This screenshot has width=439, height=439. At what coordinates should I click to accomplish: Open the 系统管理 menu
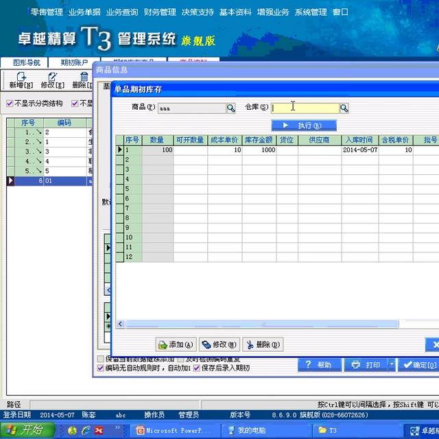coord(311,12)
